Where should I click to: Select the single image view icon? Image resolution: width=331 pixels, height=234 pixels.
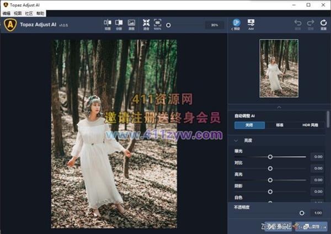[x=131, y=23]
